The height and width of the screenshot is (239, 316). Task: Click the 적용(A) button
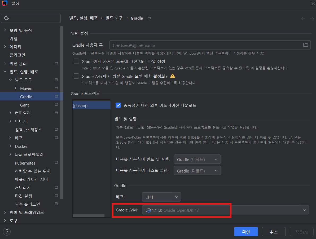click(301, 232)
